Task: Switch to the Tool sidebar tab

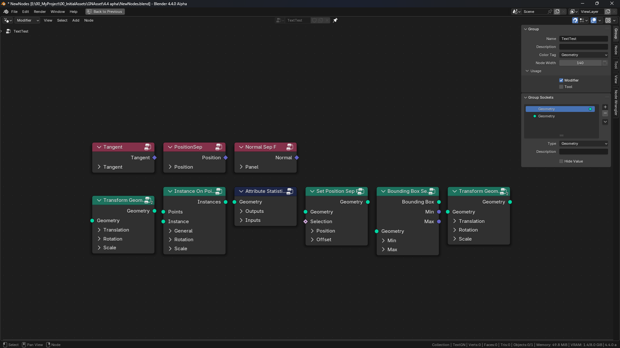Action: tap(616, 65)
